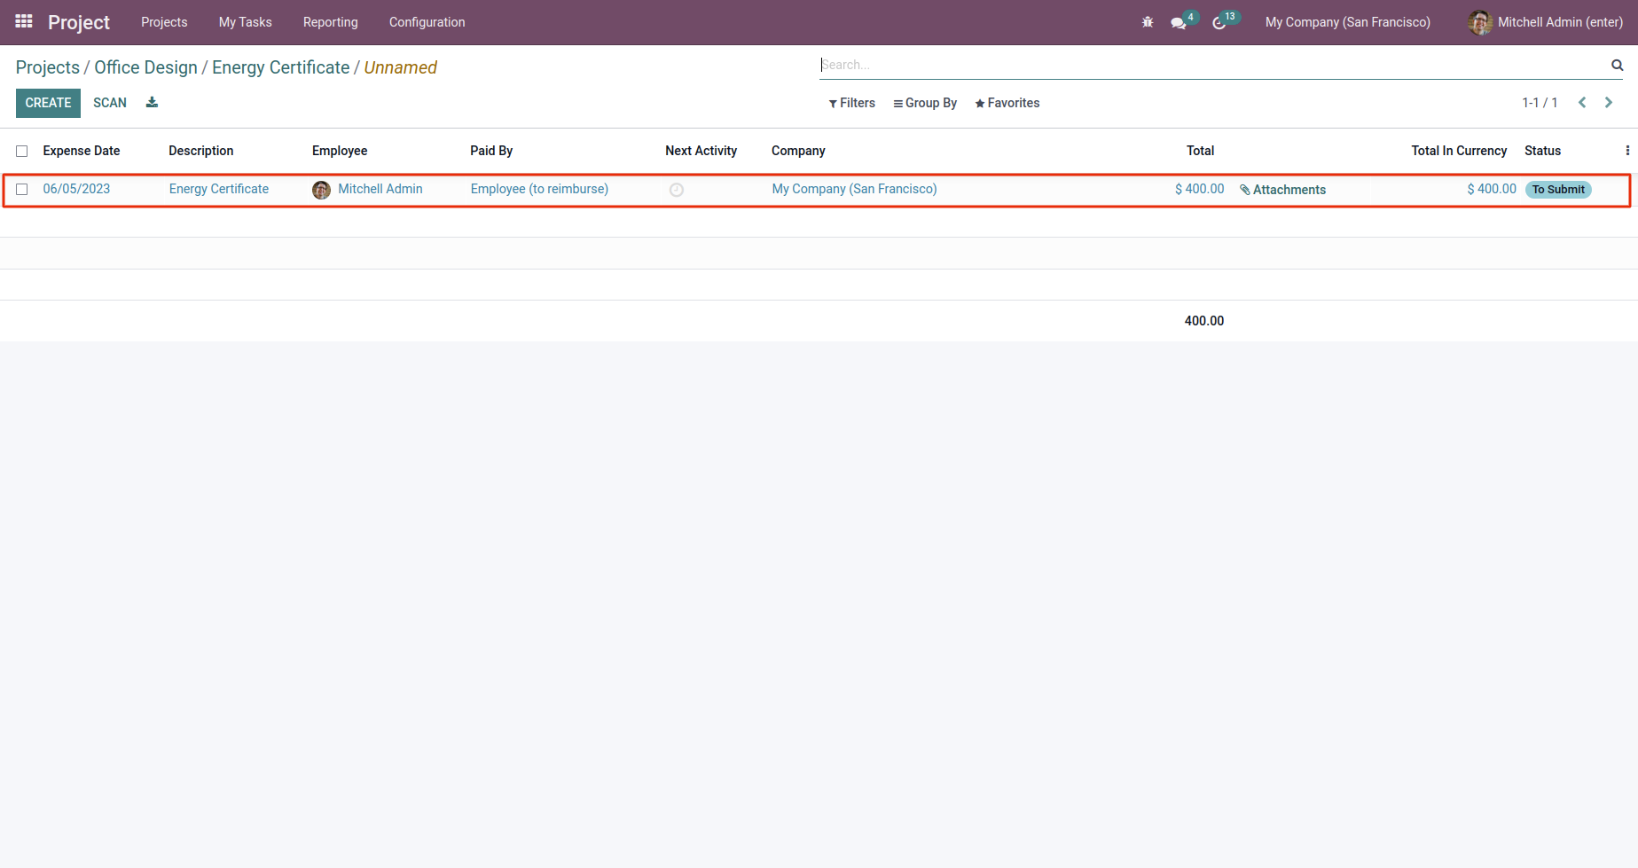Click the download/upload icon next to SCAN

click(x=152, y=103)
